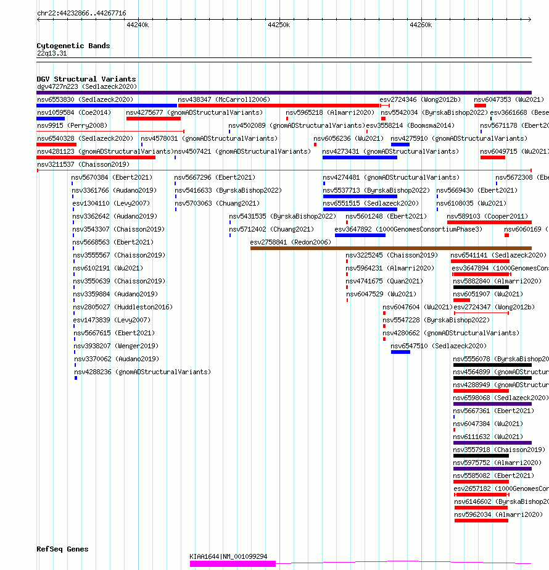
Task: Select nsv4275910 gnomAD variant label
Action: 459,138
